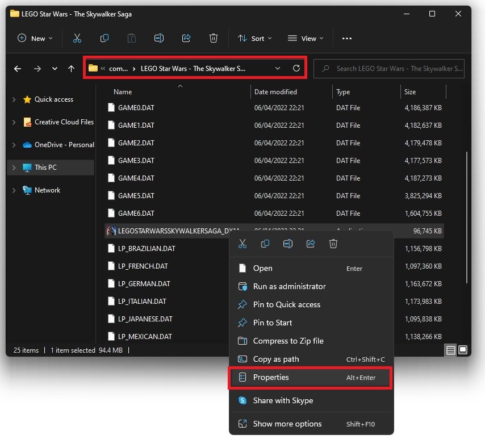Click the Delete icon in the context menu
The width and height of the screenshot is (485, 439).
click(333, 244)
